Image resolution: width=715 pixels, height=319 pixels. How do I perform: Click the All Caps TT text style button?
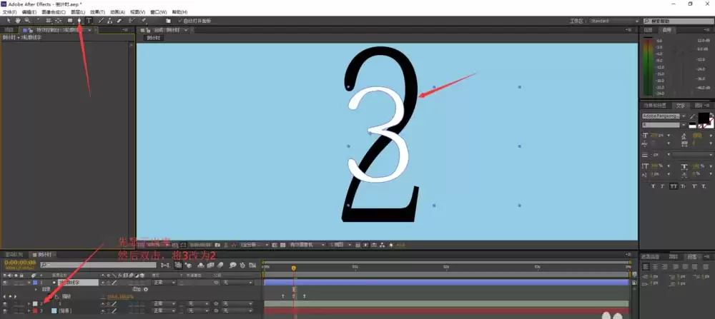click(x=674, y=186)
